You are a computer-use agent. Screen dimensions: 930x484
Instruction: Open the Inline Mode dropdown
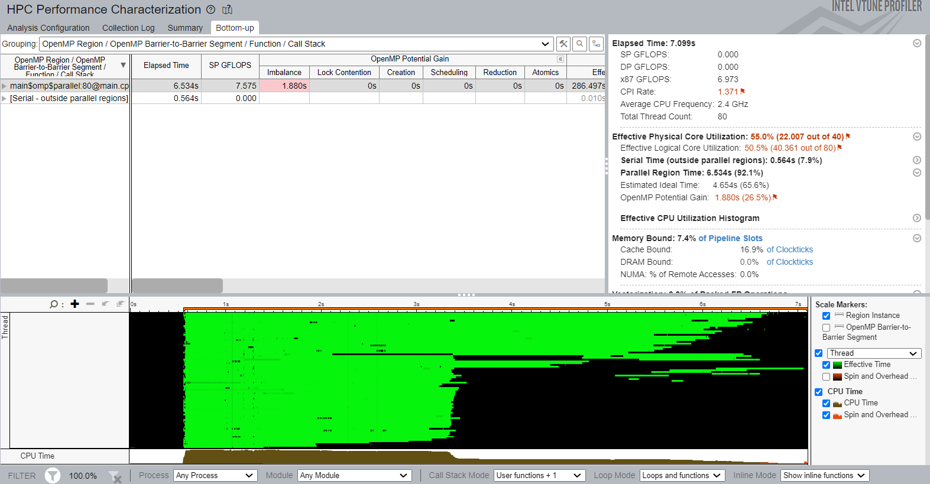pos(825,475)
